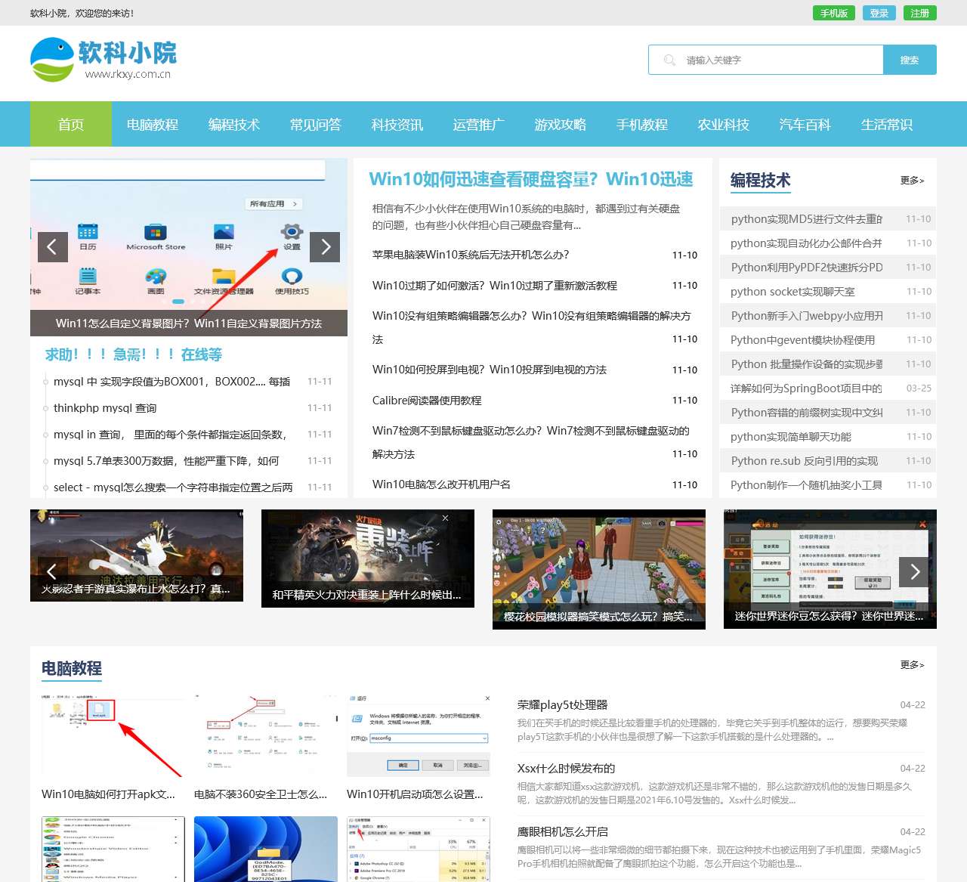Click left arrow on game thumbnails strip
This screenshot has width=967, height=882.
click(x=52, y=571)
